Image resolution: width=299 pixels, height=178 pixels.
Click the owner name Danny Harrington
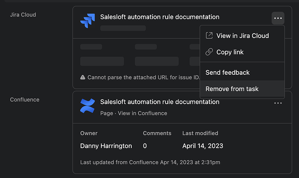pos(106,146)
